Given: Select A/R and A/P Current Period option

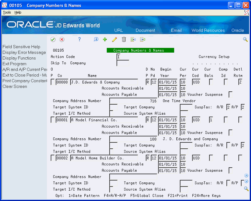Looking at the screenshot, I should [25, 69].
